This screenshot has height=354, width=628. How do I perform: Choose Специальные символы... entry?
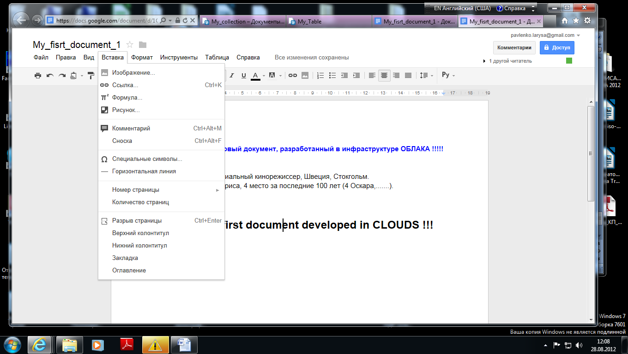coord(161,159)
